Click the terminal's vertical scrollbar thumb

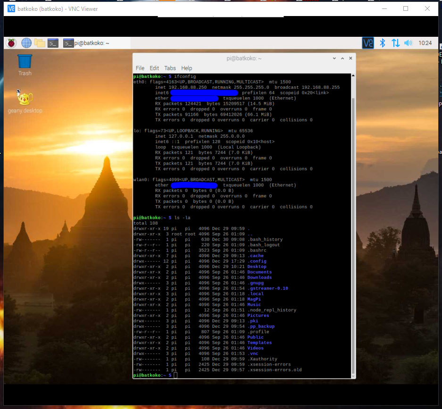point(353,235)
